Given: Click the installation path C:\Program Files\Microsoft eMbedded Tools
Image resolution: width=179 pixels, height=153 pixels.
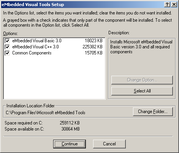Looking at the screenshot, I should (x=46, y=113).
